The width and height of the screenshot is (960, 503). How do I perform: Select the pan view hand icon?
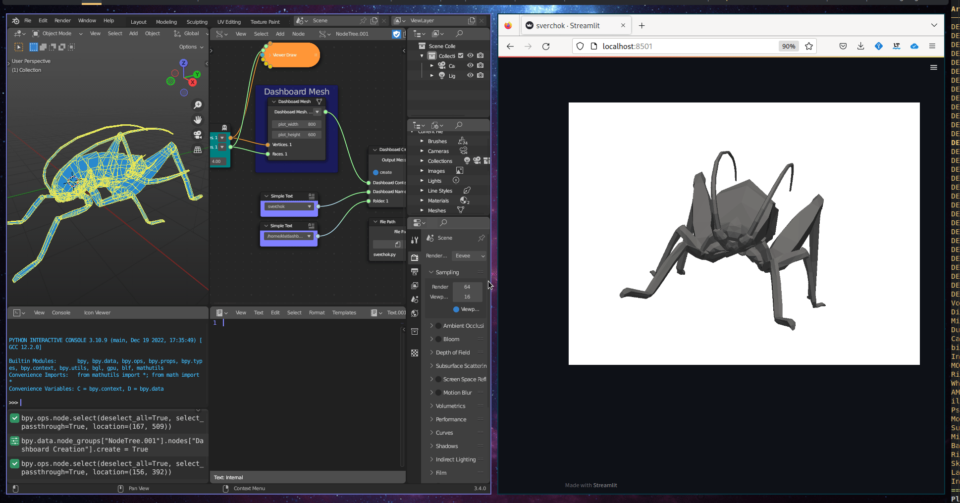click(198, 120)
